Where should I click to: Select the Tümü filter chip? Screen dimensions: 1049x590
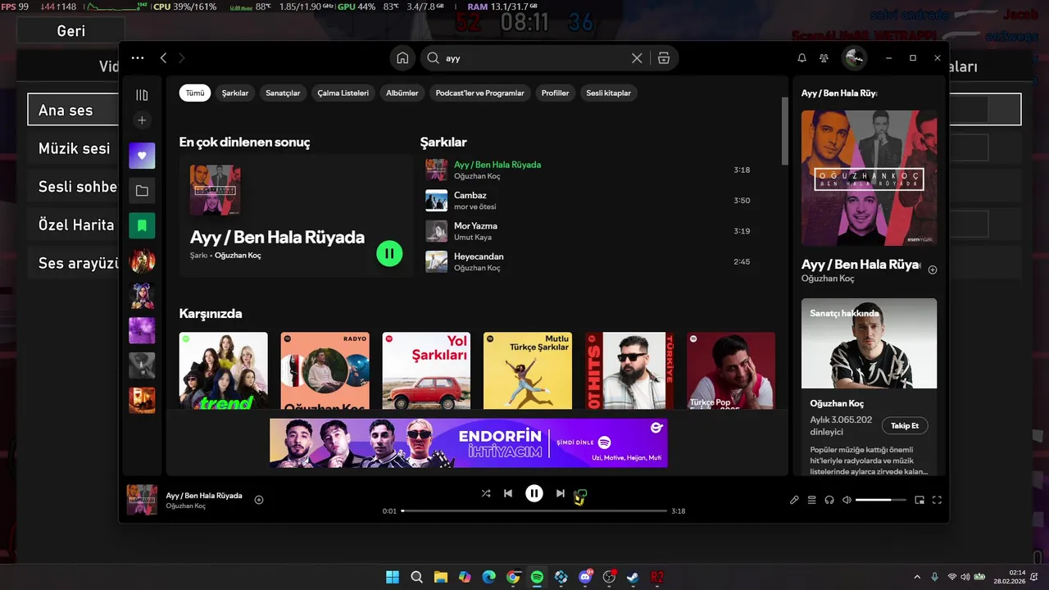tap(195, 93)
